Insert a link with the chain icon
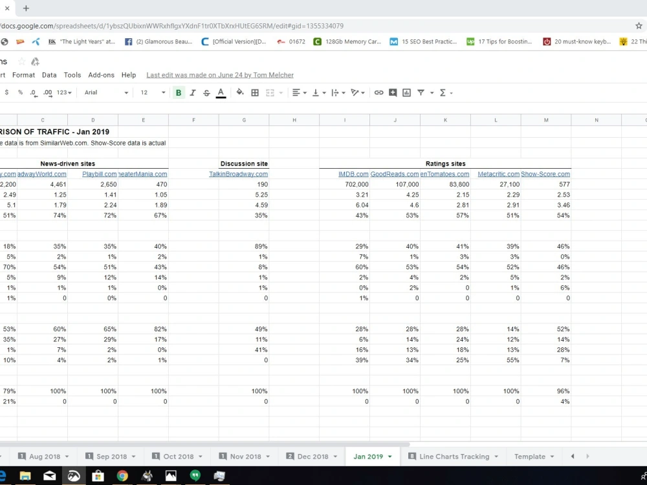647x485 pixels. (378, 92)
